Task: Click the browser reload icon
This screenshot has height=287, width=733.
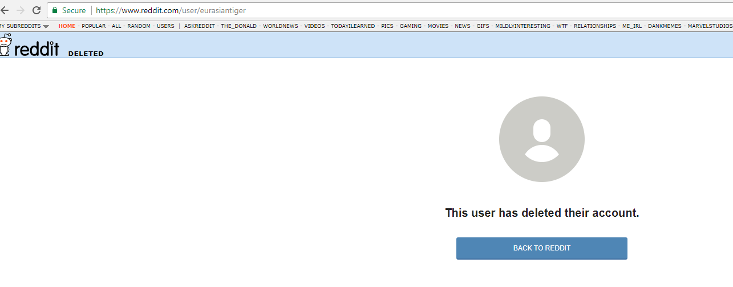Action: [x=36, y=10]
